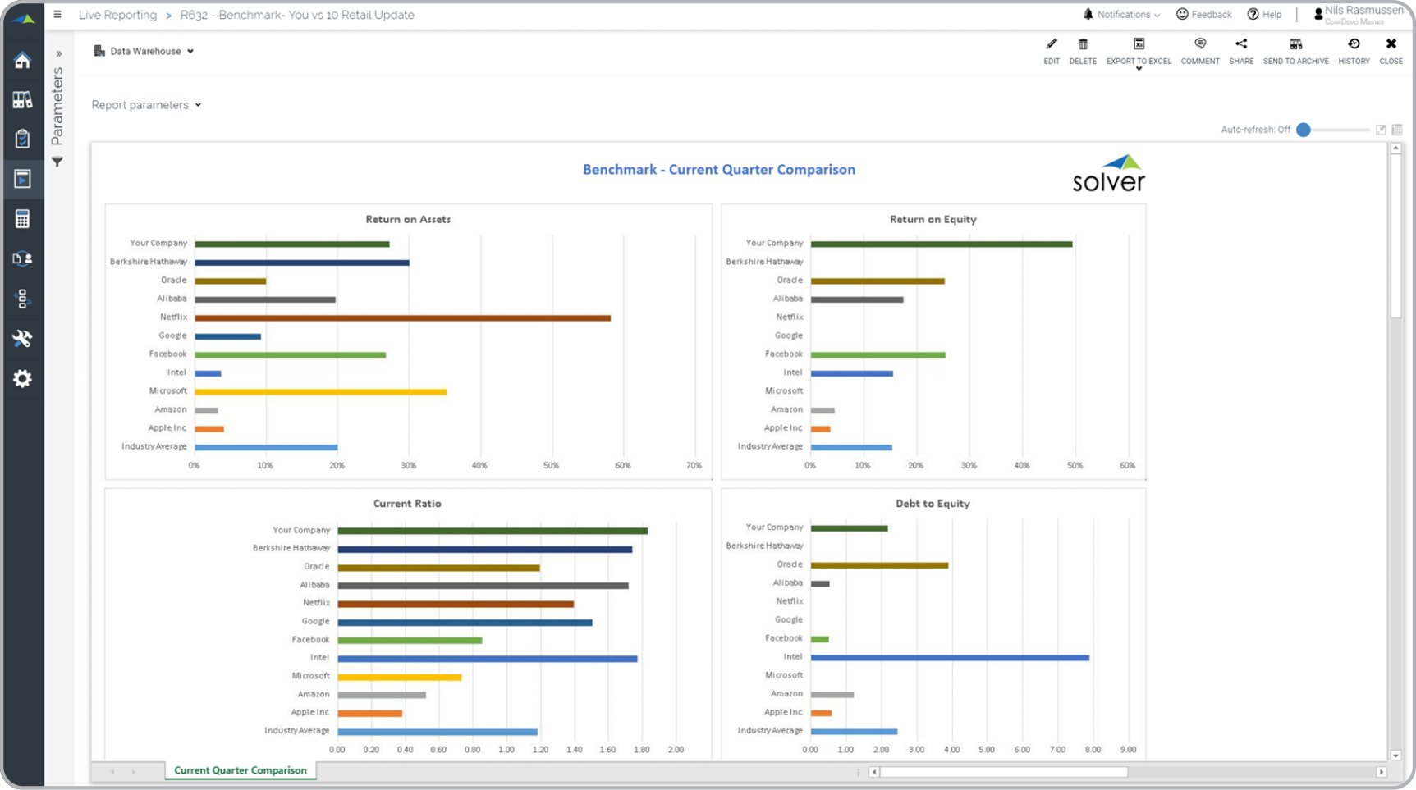Open the calculator icon in sidebar
The width and height of the screenshot is (1416, 790).
pyautogui.click(x=22, y=219)
